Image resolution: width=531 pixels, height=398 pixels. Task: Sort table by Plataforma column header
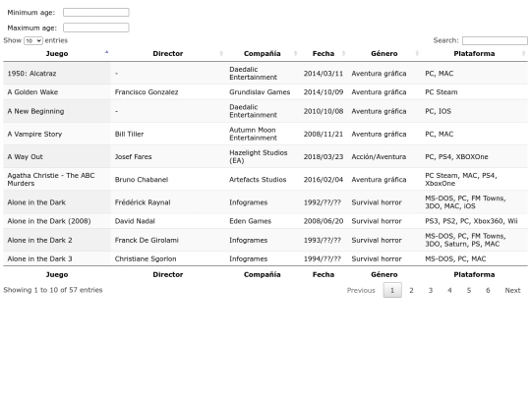tap(474, 53)
